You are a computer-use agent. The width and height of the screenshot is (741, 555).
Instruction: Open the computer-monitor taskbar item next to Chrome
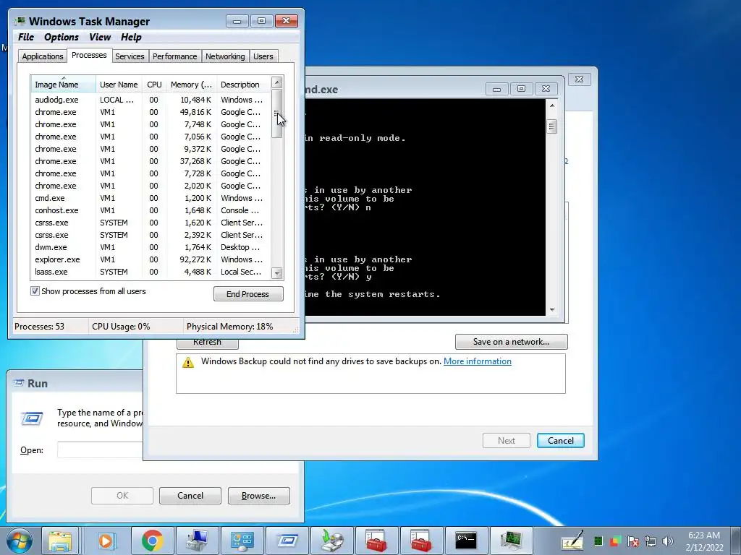(197, 541)
